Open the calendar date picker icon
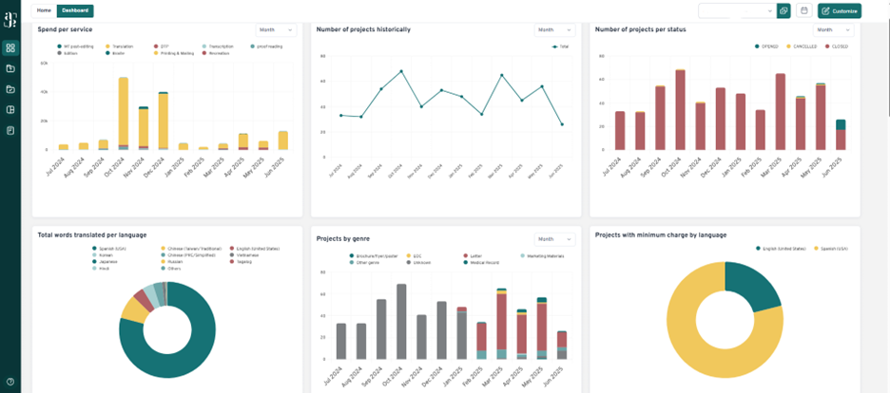890x393 pixels. [x=804, y=10]
